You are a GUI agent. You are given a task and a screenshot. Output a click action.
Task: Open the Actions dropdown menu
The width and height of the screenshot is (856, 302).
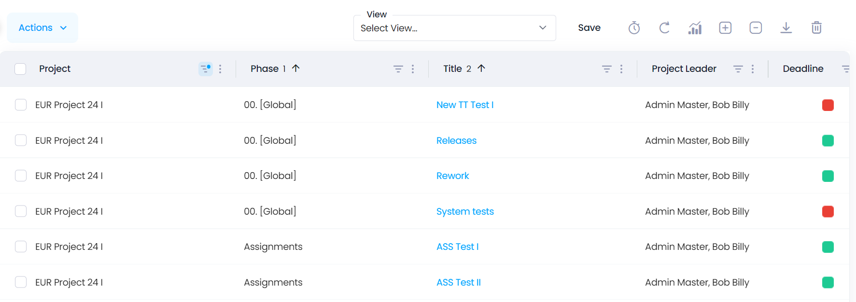(x=42, y=28)
